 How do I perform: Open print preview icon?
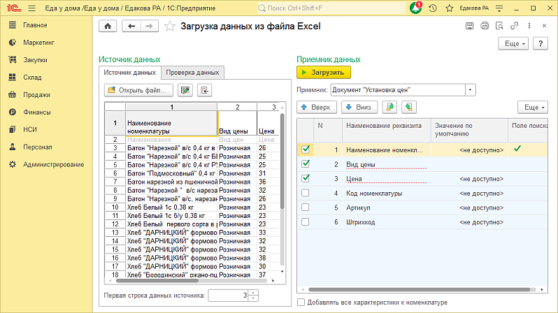499,26
